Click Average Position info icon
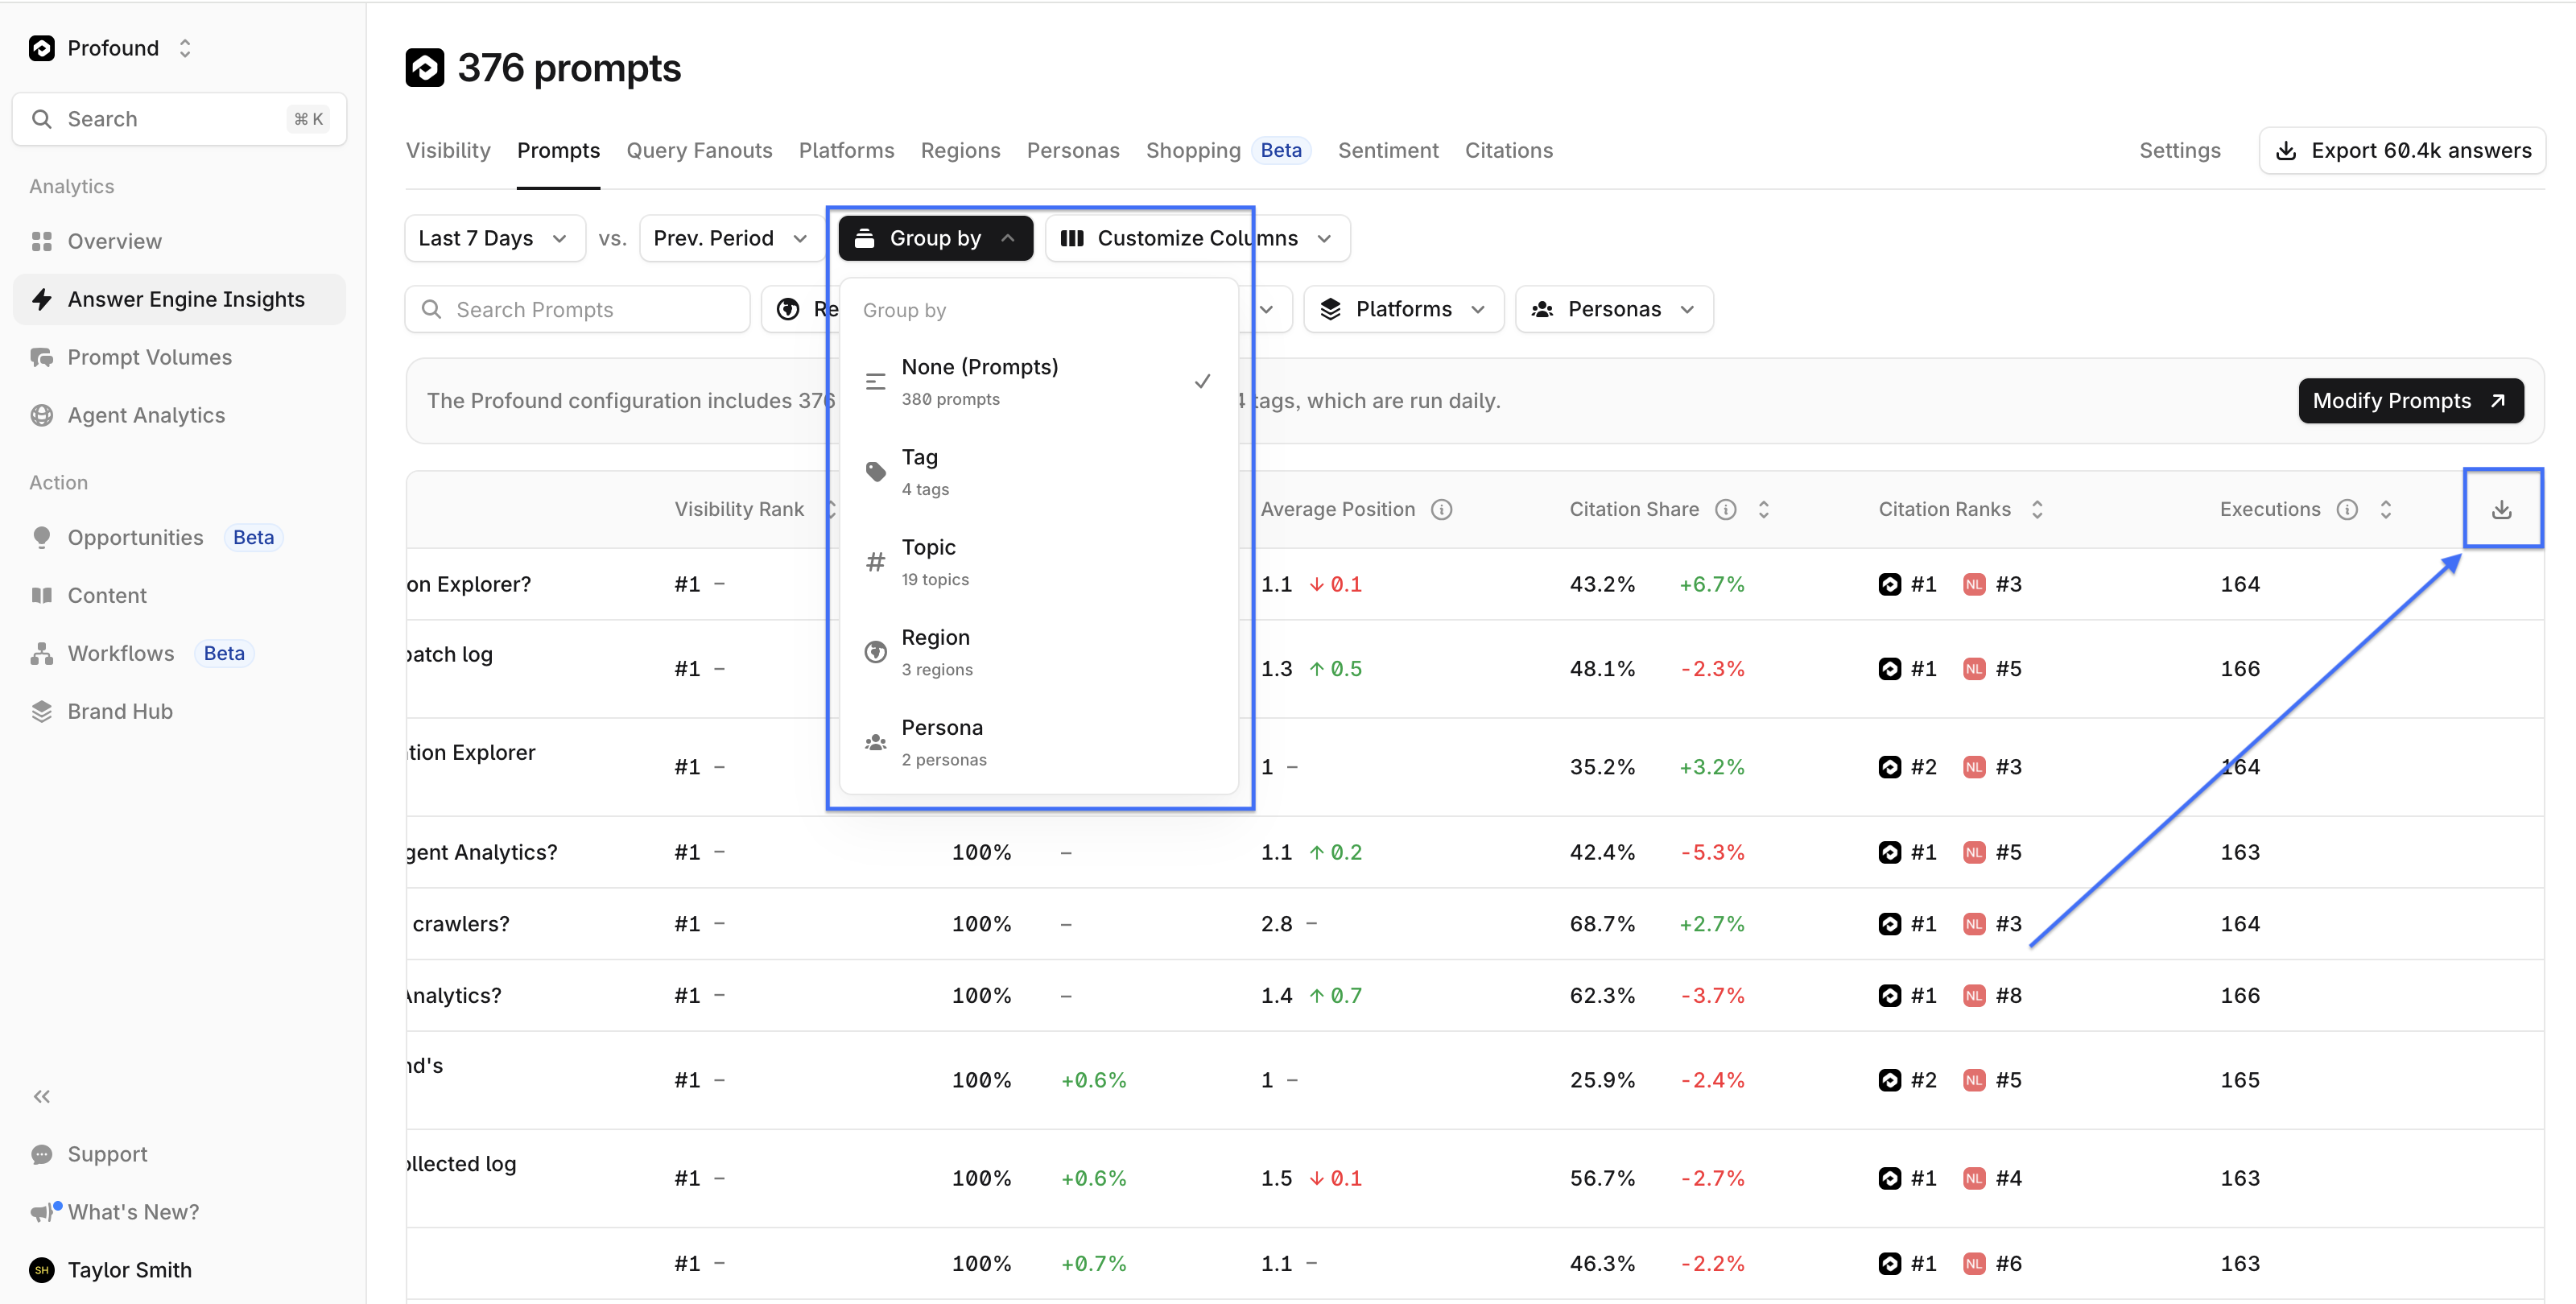 point(1441,509)
